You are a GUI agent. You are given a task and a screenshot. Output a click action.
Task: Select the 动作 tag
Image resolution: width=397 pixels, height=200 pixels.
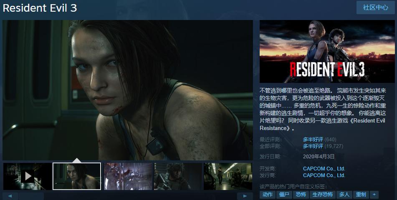(x=268, y=195)
